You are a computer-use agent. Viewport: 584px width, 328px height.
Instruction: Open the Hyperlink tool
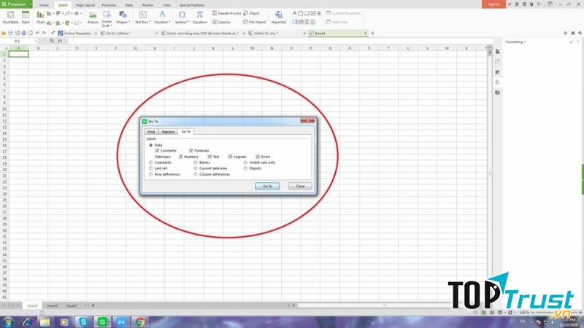(x=279, y=15)
